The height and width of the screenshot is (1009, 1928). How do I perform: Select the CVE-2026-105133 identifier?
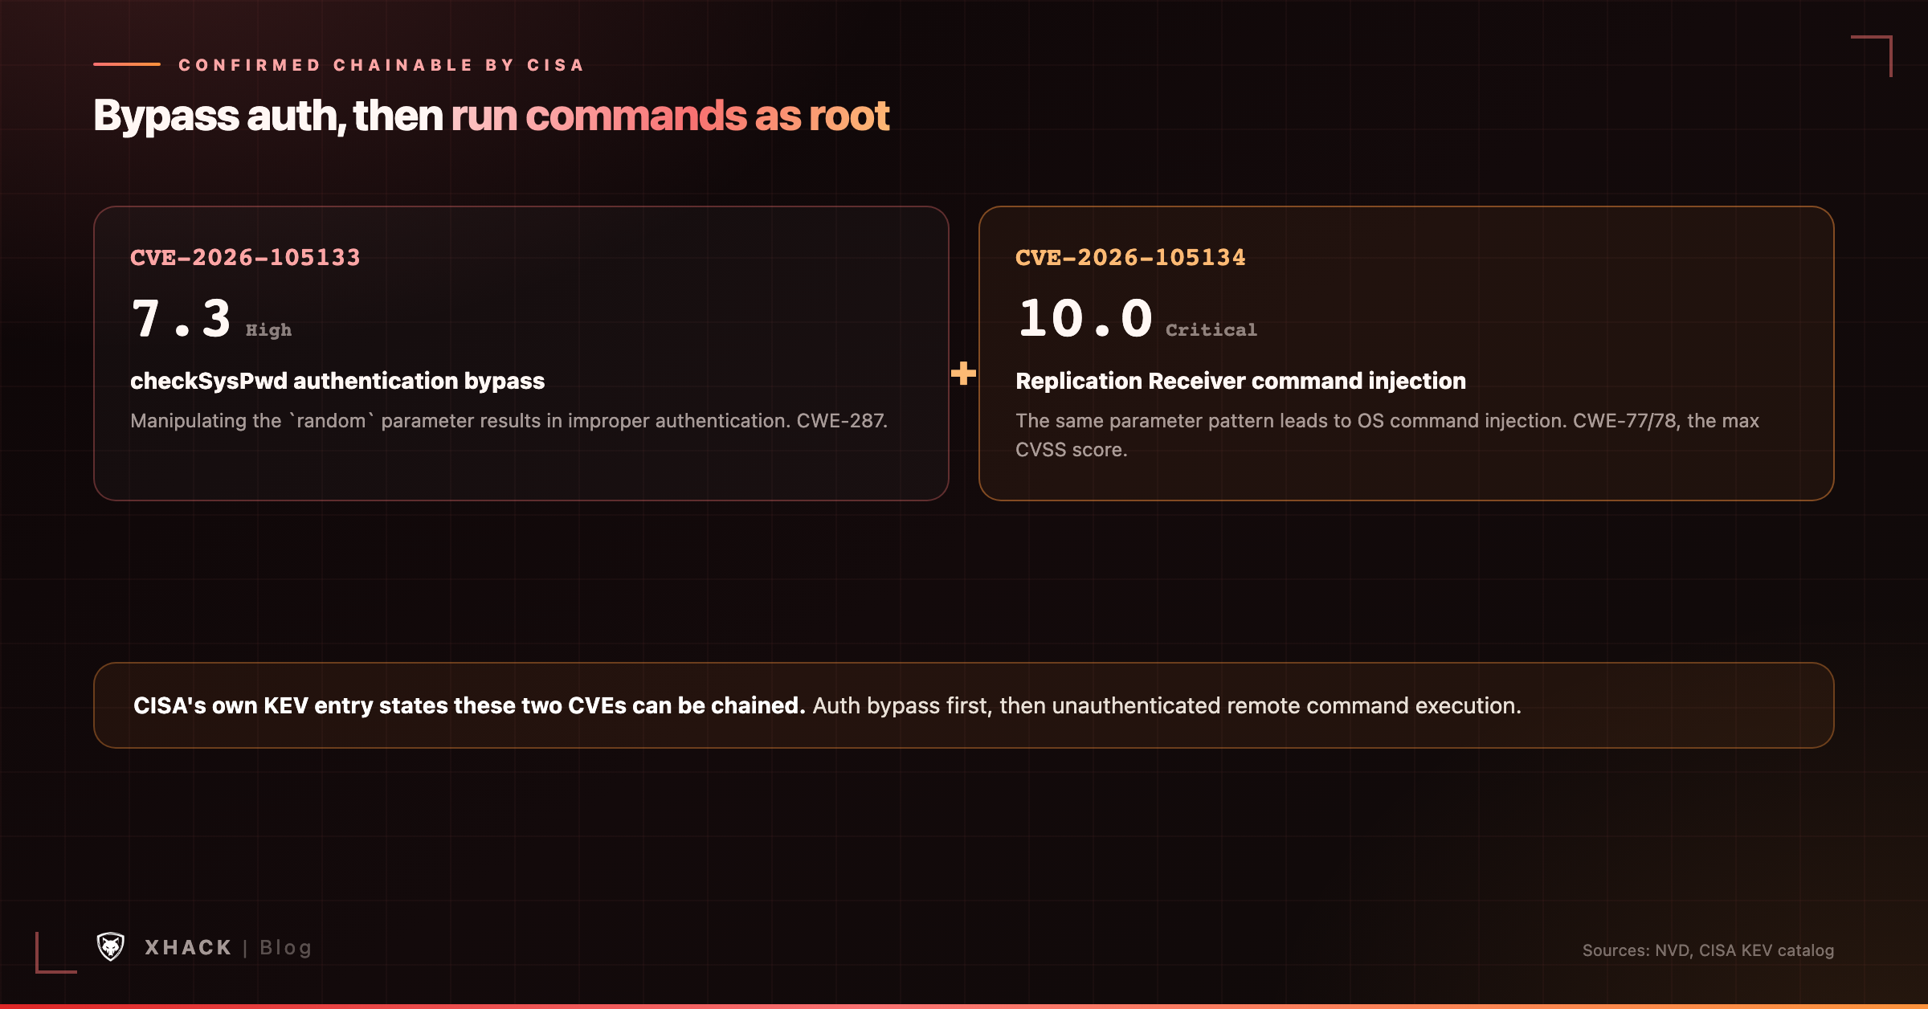pyautogui.click(x=245, y=257)
